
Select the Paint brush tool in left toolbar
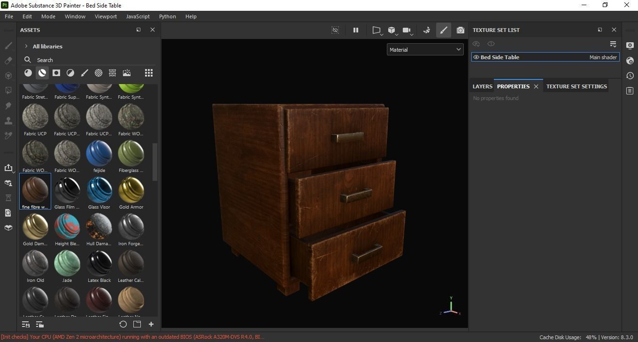tap(8, 46)
